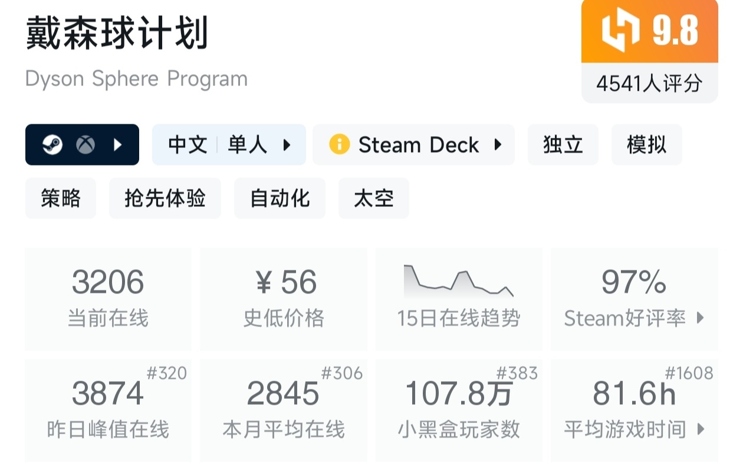Open 平均游戏时间 details arrow
Image resolution: width=743 pixels, height=469 pixels.
[701, 430]
